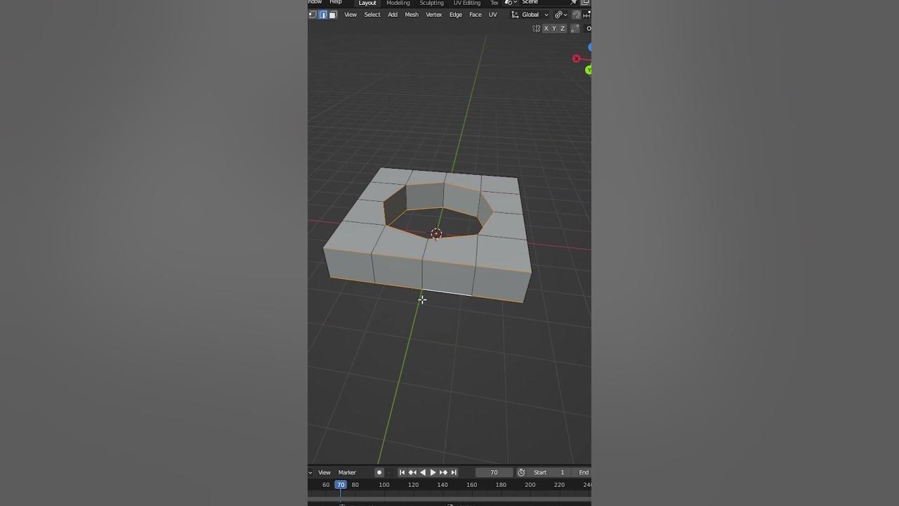The height and width of the screenshot is (506, 899).
Task: Open the Select menu
Action: (372, 15)
